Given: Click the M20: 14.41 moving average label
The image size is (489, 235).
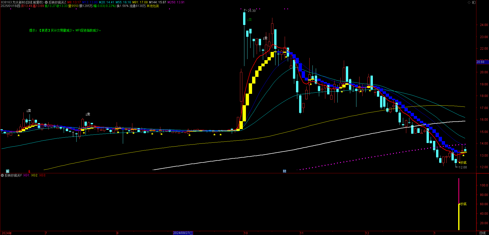Looking at the screenshot, I should (x=106, y=2).
